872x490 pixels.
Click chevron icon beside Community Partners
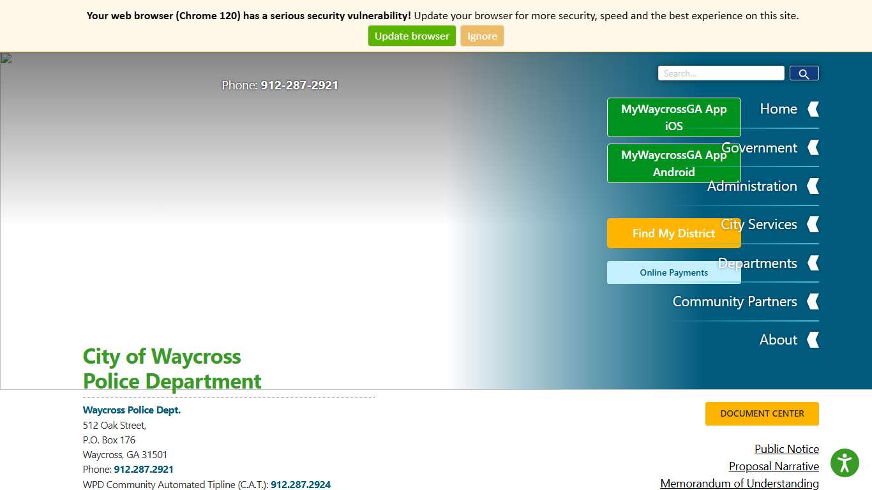pos(813,302)
